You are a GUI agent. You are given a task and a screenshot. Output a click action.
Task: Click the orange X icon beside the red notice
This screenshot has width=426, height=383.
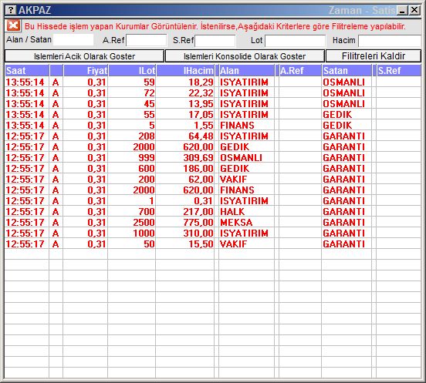click(x=13, y=25)
